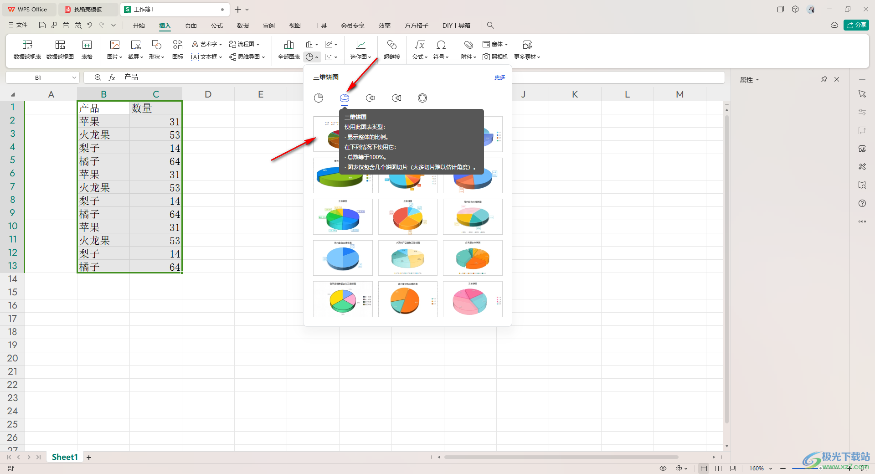The height and width of the screenshot is (474, 875).
Task: Open the 公式 ribbon tab
Action: click(x=217, y=26)
